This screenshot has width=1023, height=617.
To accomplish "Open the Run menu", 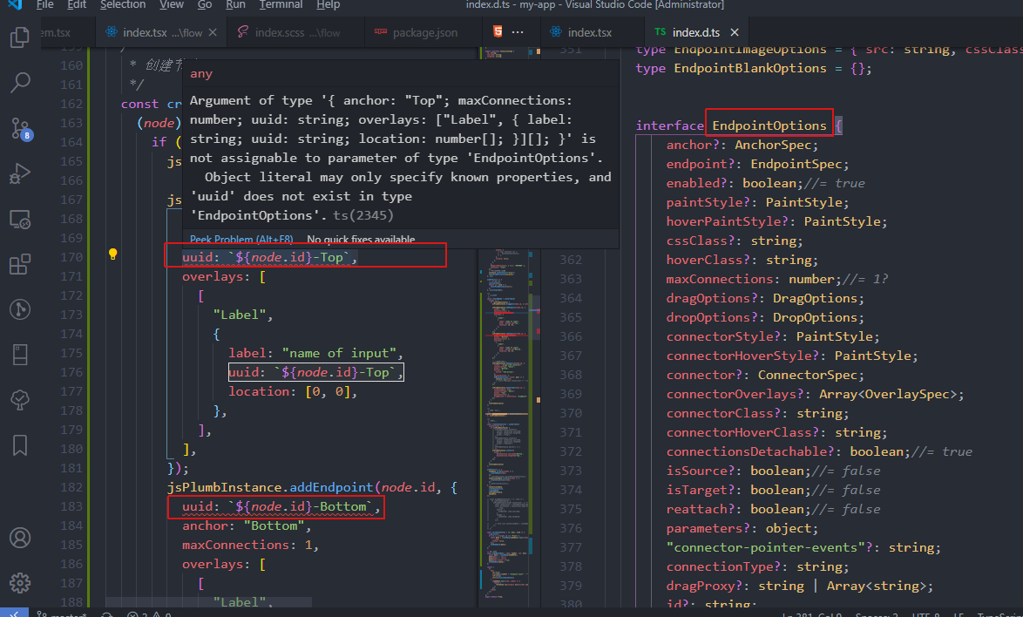I will click(235, 4).
